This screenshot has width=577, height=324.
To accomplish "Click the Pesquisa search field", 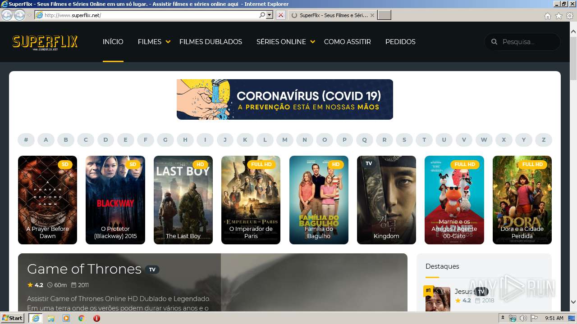I will pos(523,42).
